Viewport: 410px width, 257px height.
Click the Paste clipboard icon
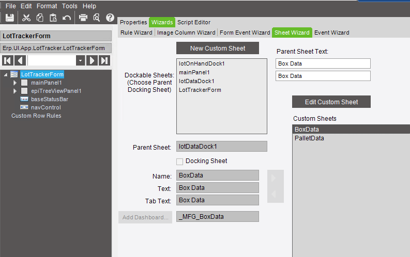[53, 18]
